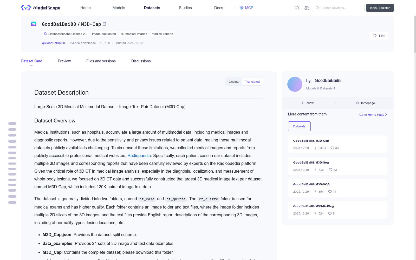416x260 pixels.
Task: Select the Dataset Card tab
Action: pyautogui.click(x=31, y=61)
